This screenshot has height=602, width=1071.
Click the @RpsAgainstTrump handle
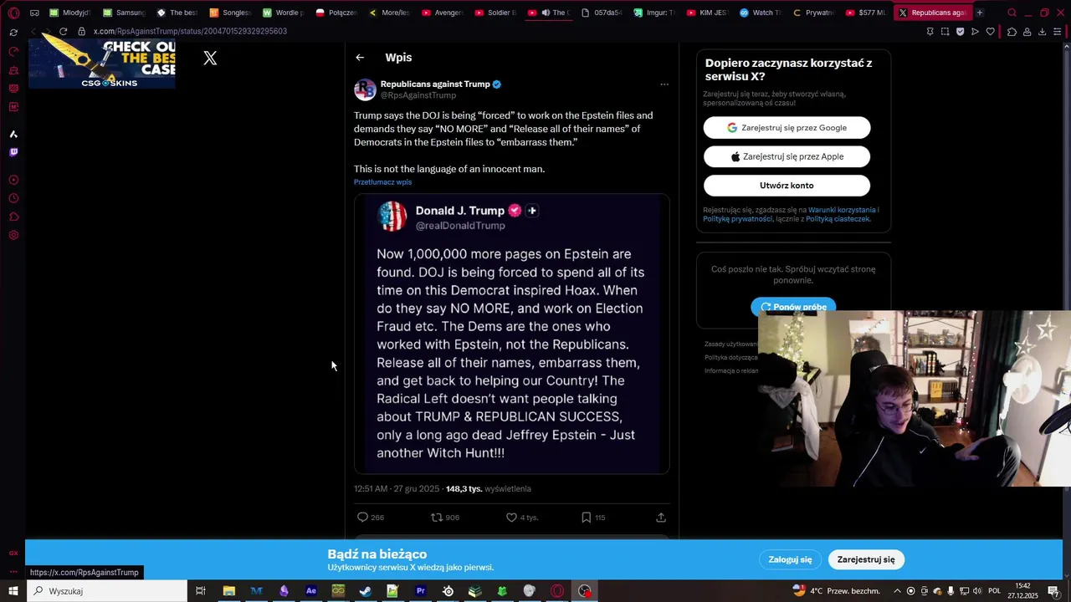coord(418,95)
